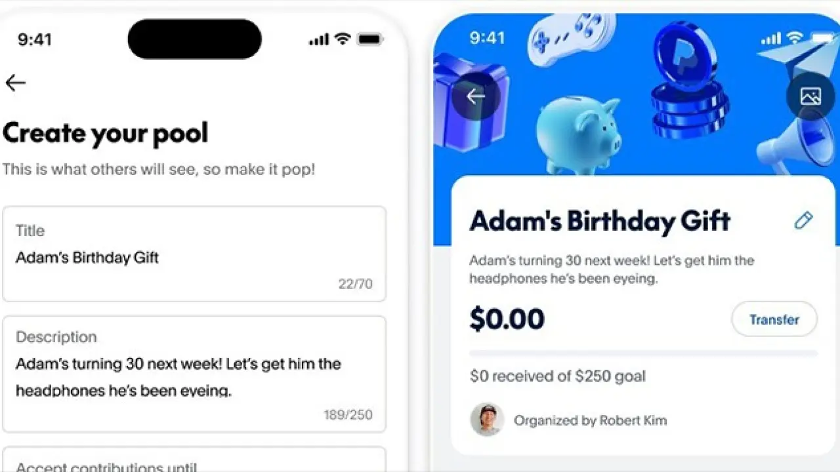This screenshot has height=472, width=840.
Task: Click the back arrow on the blue banner
Action: click(x=476, y=96)
